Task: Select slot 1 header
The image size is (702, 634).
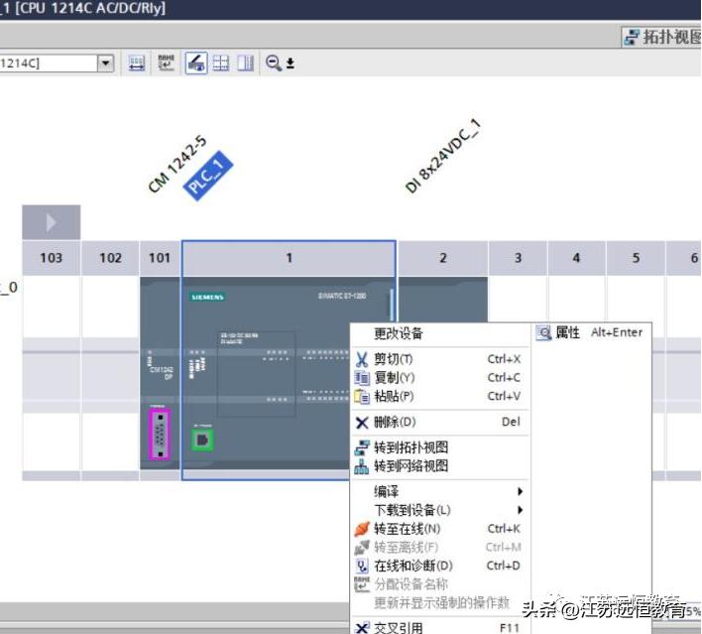Action: [x=289, y=258]
